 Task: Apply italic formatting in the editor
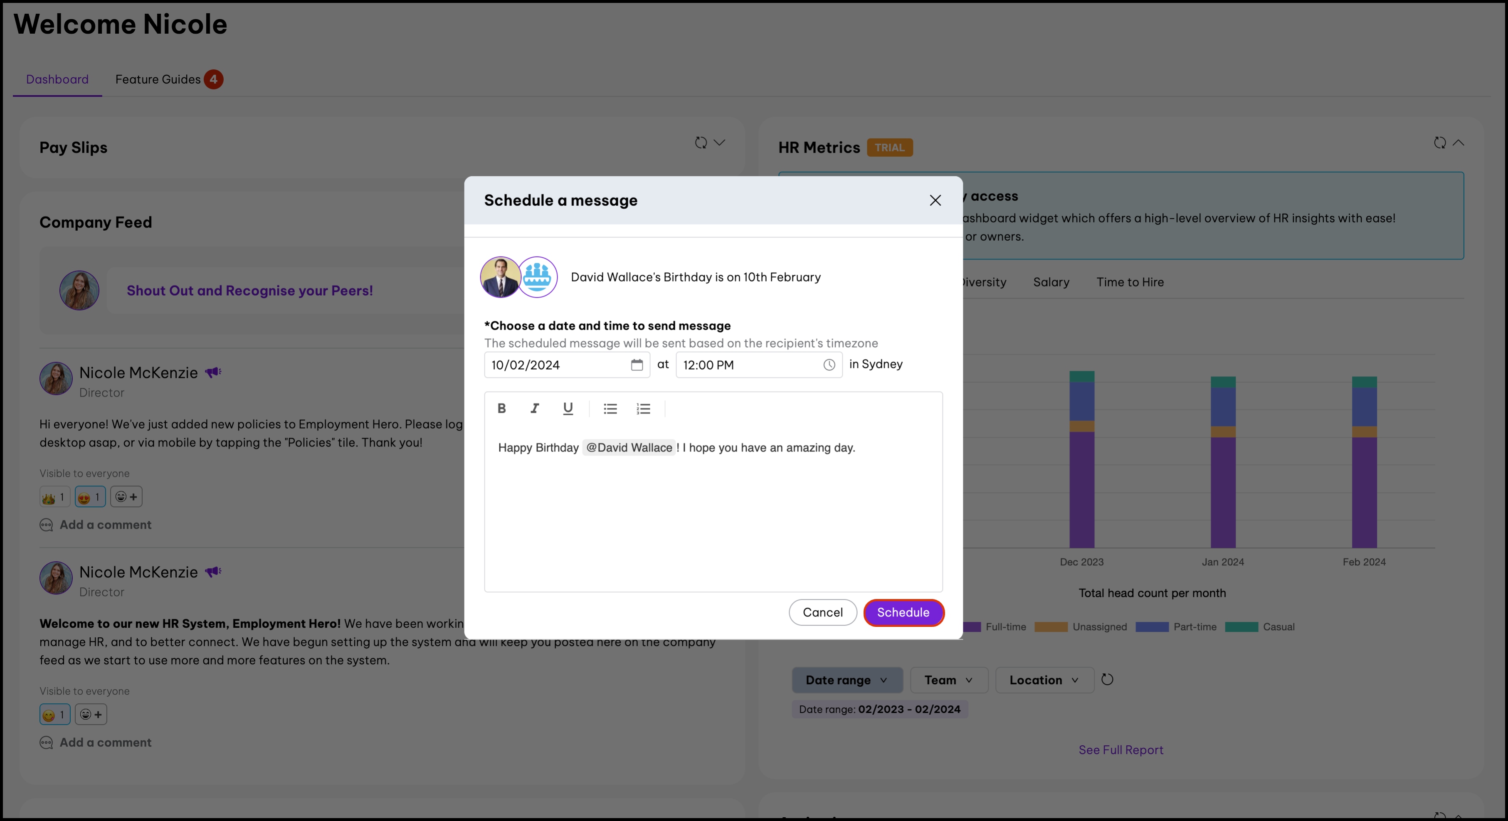[535, 409]
